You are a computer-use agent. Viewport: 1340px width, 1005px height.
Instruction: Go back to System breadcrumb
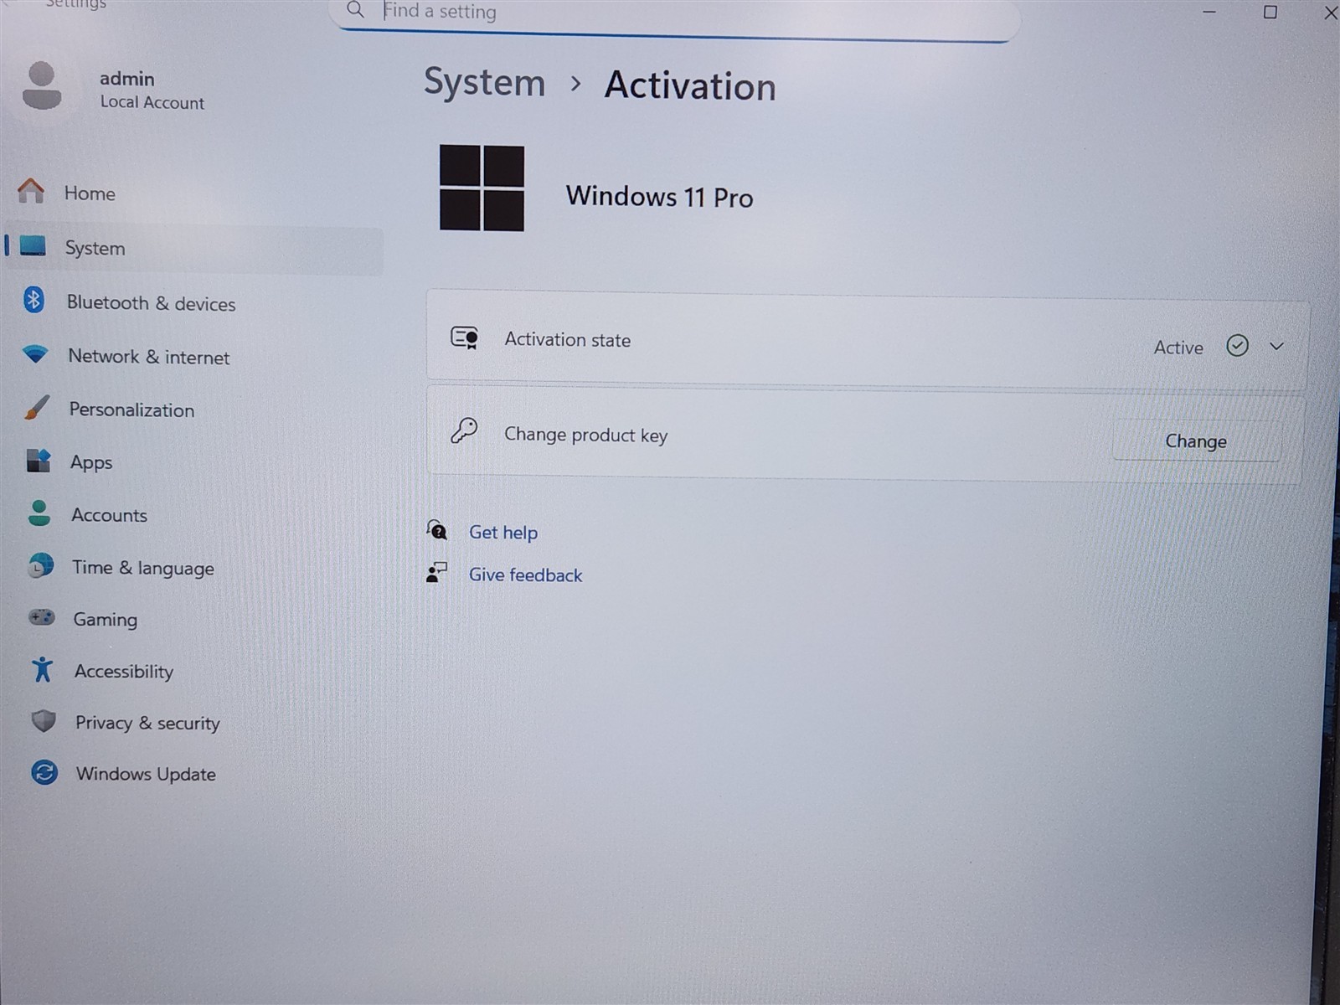click(x=484, y=82)
